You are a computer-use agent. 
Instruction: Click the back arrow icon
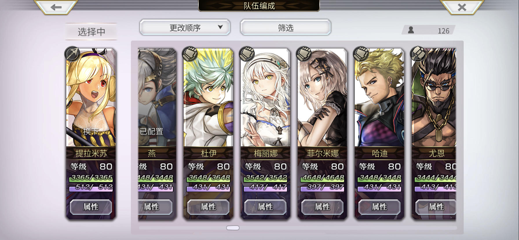click(x=56, y=7)
